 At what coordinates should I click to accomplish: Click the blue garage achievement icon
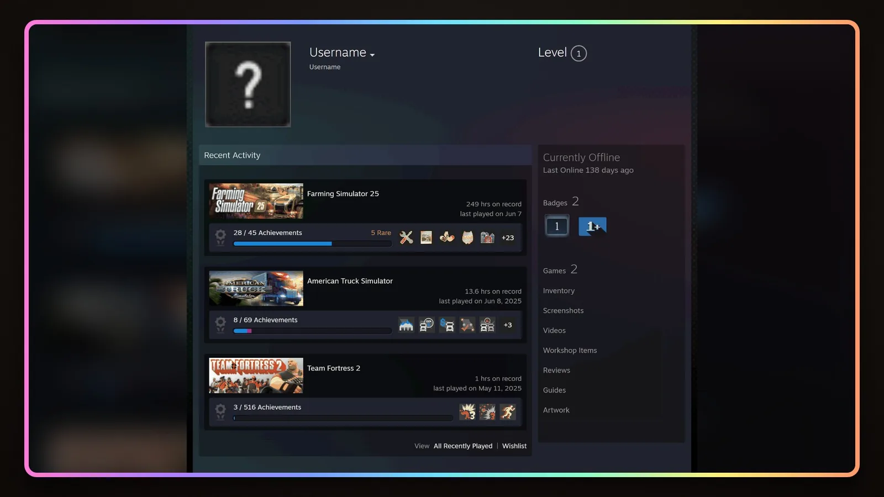point(406,325)
